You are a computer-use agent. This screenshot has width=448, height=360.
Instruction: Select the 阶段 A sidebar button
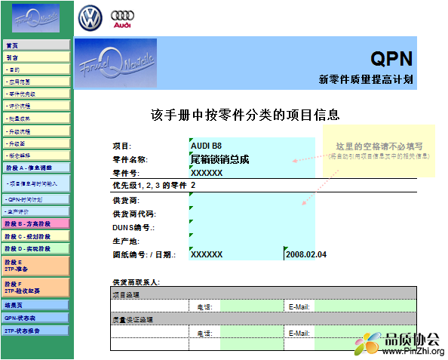point(36,168)
